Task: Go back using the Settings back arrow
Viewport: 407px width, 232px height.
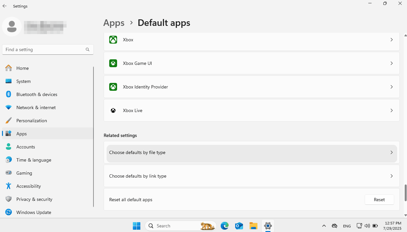Action: tap(5, 6)
